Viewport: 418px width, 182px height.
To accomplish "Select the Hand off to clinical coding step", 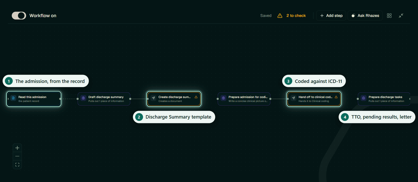I will [x=314, y=99].
